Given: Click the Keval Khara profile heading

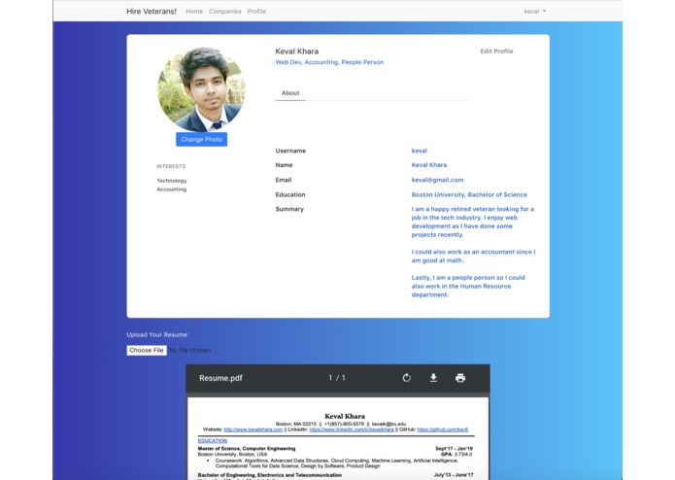Looking at the screenshot, I should tap(297, 51).
